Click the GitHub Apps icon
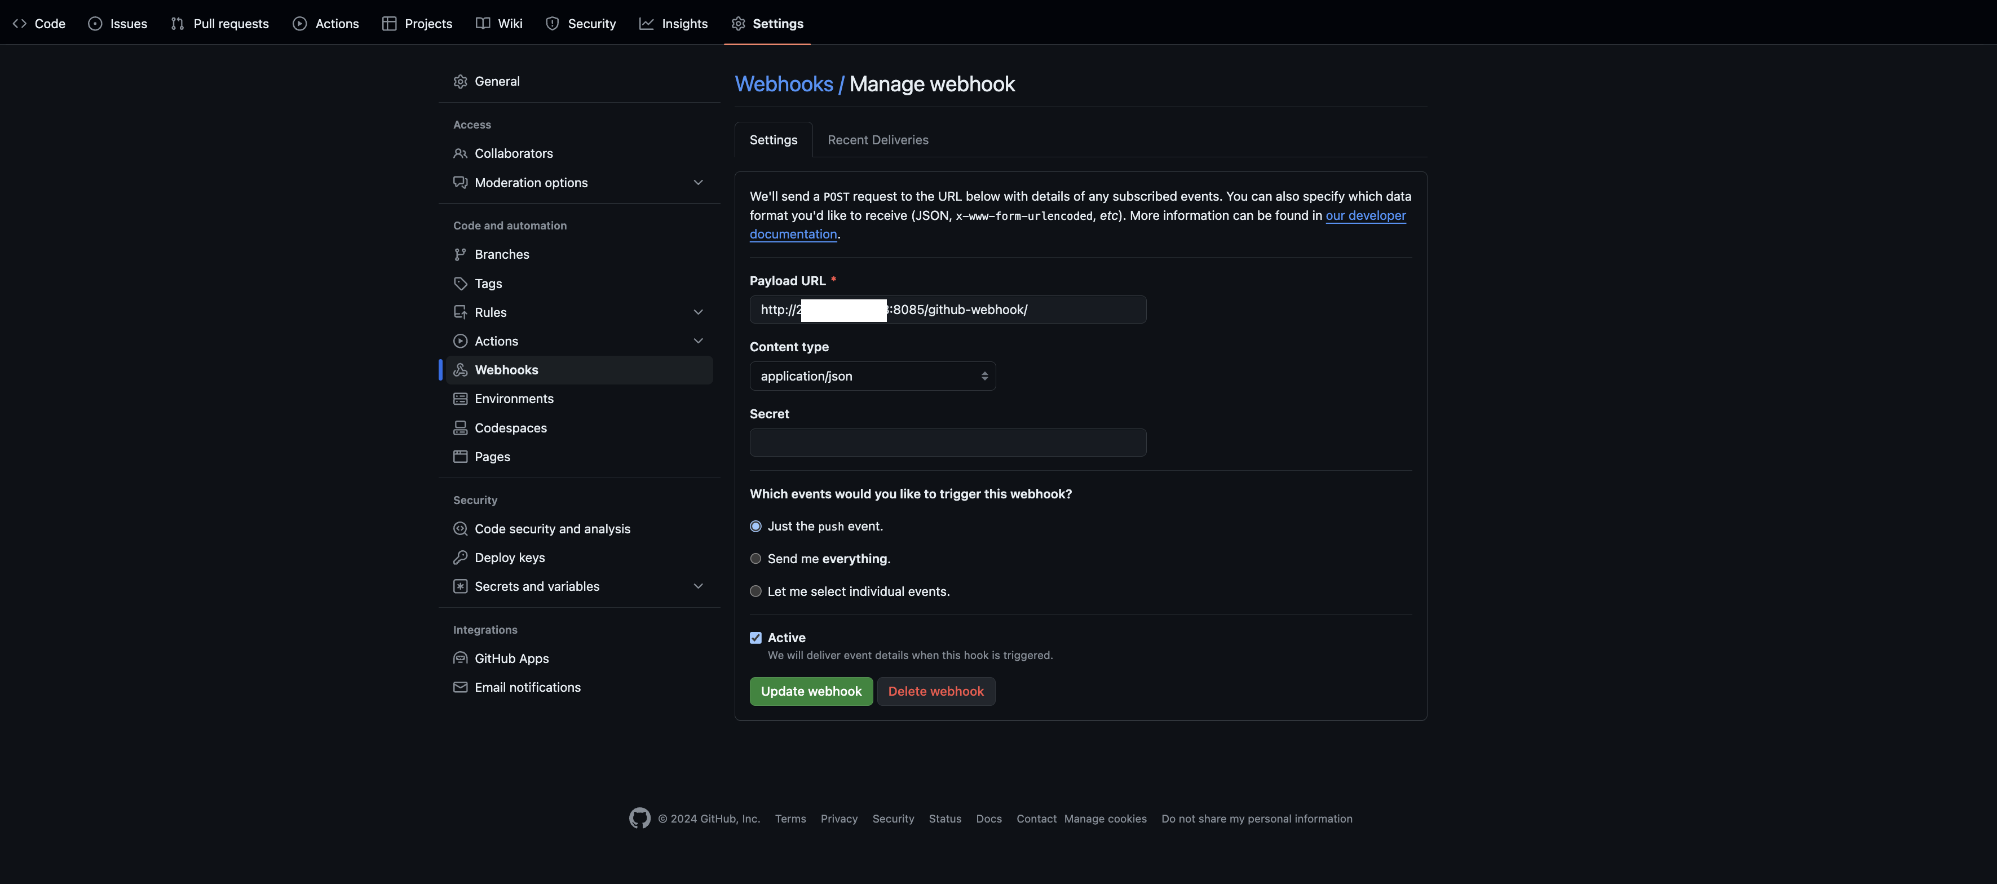 tap(460, 658)
